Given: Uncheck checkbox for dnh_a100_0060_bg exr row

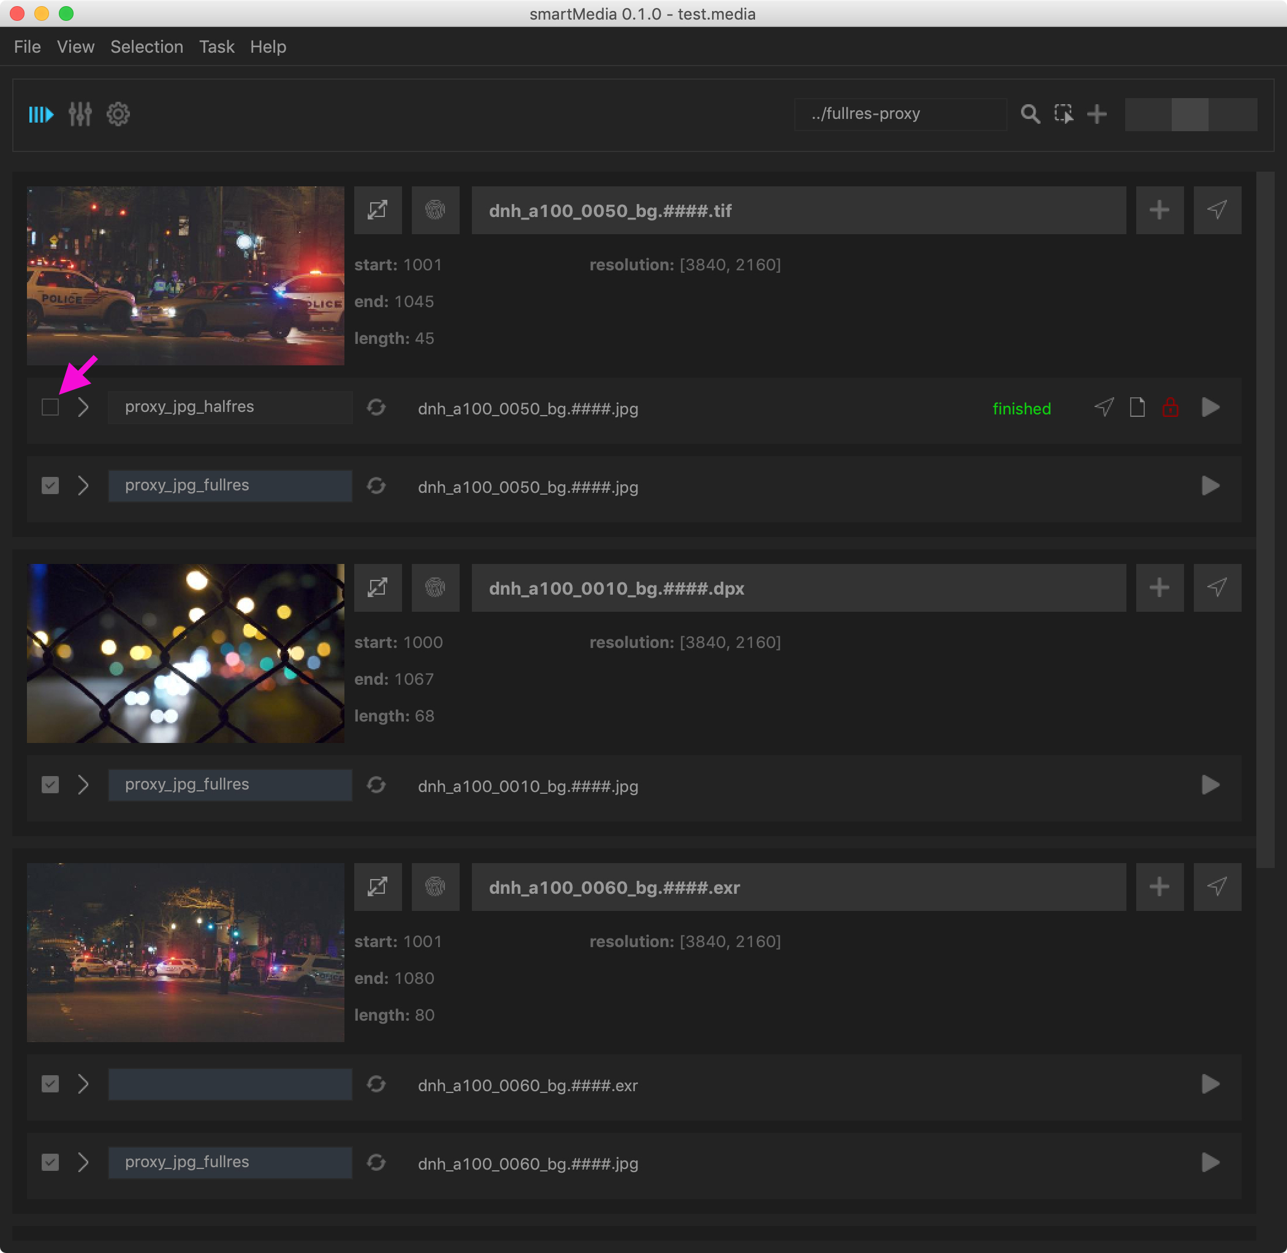Looking at the screenshot, I should tap(50, 1084).
